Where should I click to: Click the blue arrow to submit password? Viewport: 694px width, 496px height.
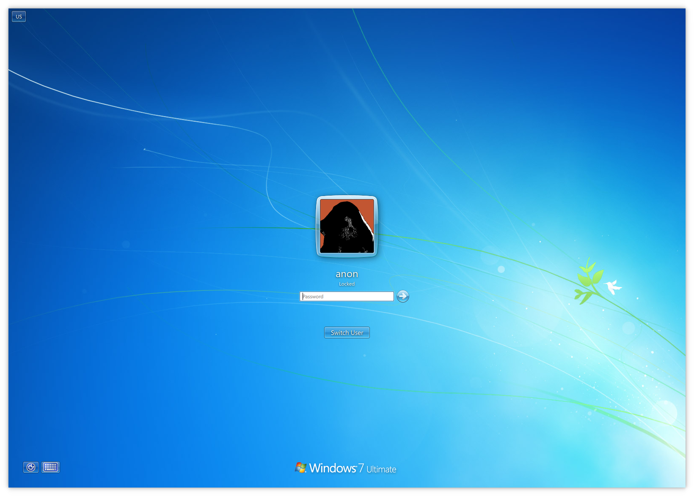[402, 296]
